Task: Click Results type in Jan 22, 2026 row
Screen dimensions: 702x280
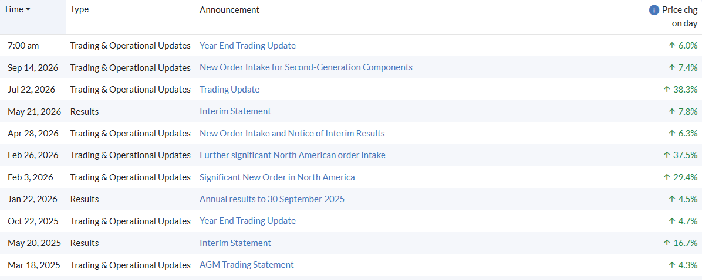Action: (85, 199)
